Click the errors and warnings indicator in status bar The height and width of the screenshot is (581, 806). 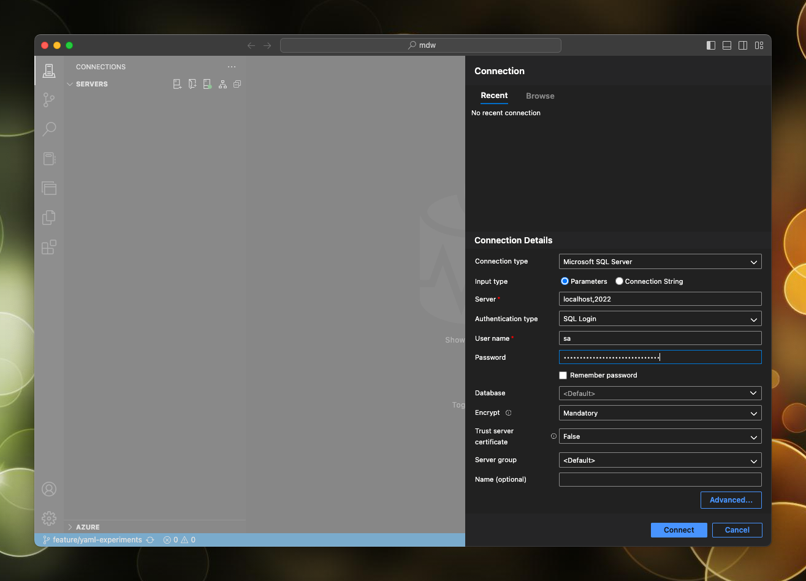[x=179, y=540]
